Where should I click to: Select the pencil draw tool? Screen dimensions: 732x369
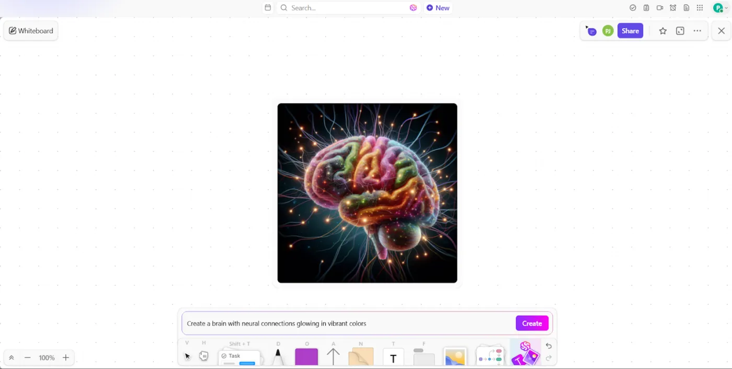click(x=278, y=357)
